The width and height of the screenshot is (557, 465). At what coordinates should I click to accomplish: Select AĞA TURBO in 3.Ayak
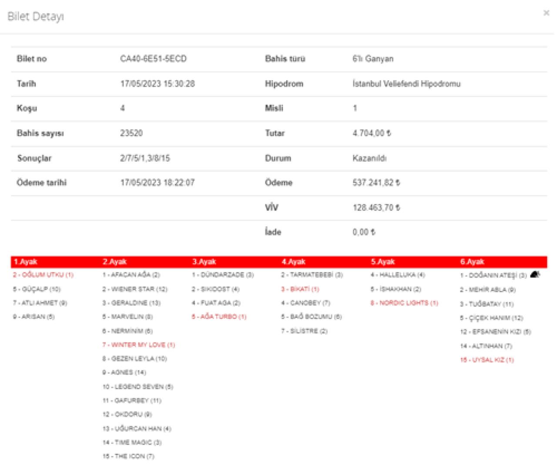tap(219, 316)
